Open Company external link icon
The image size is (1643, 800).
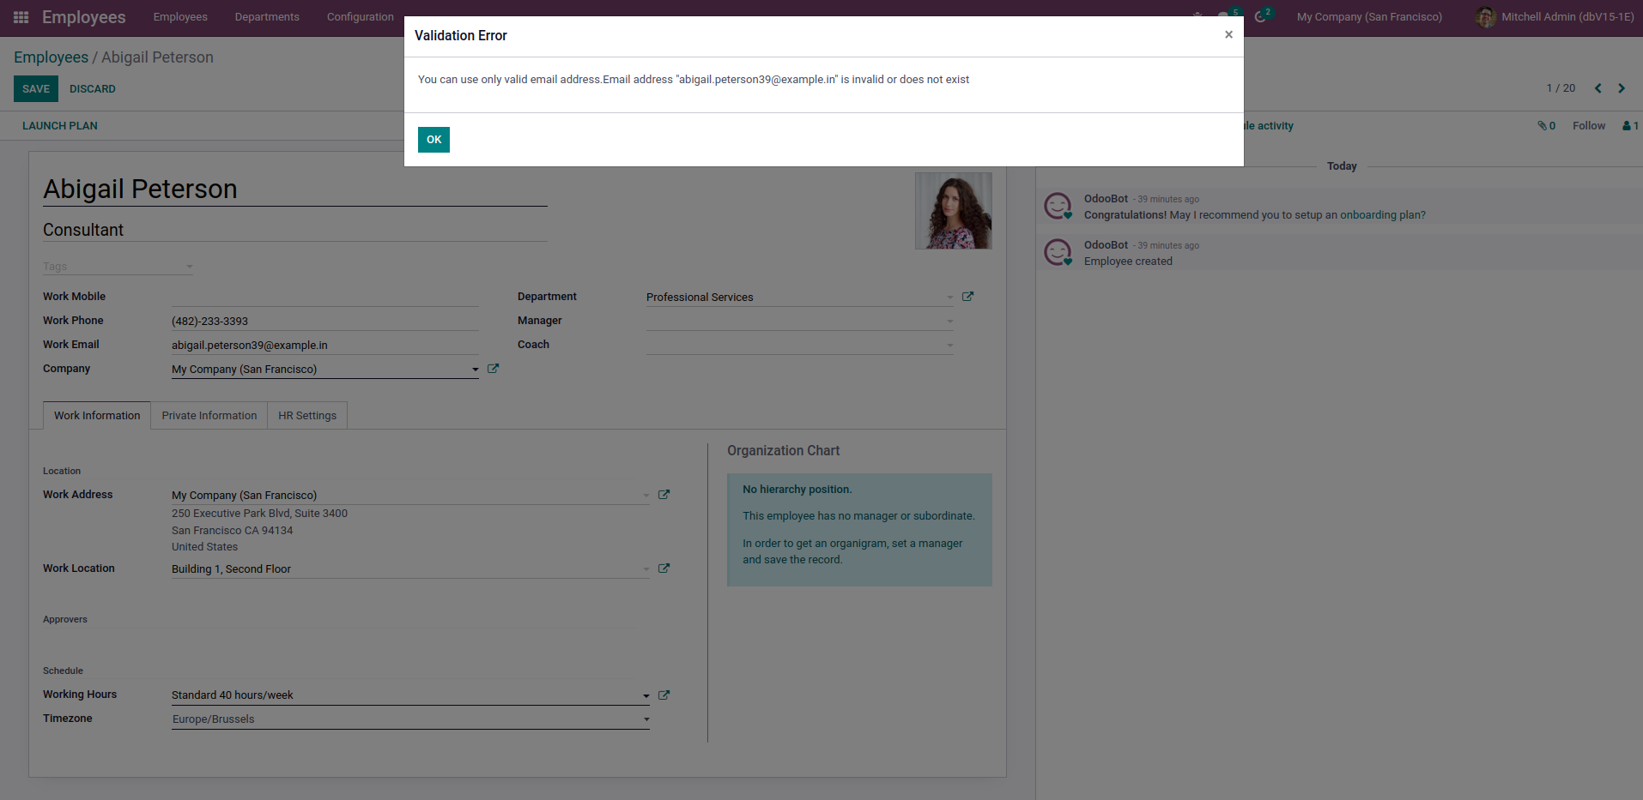coord(493,369)
